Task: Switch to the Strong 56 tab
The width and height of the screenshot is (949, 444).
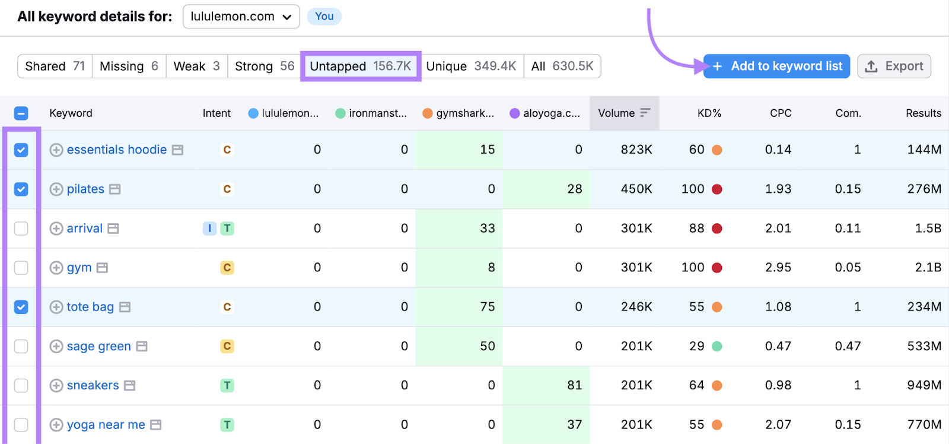Action: click(x=265, y=66)
